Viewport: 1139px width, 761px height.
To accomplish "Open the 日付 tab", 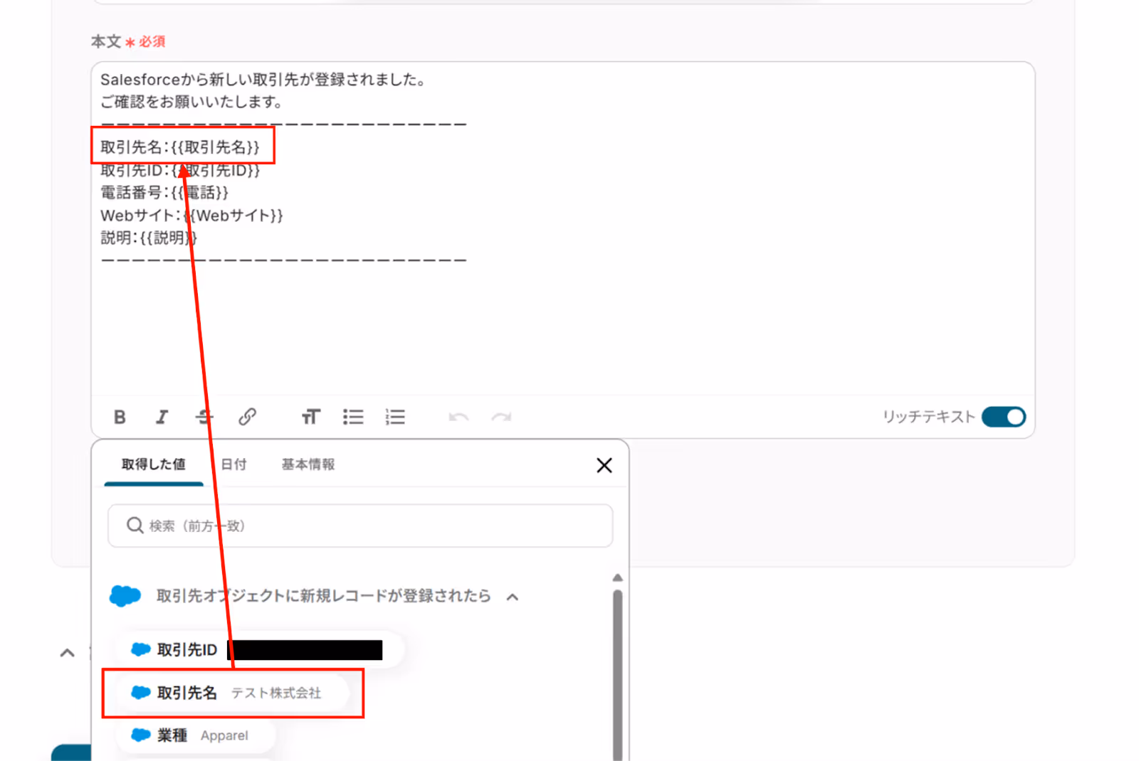I will pos(233,464).
